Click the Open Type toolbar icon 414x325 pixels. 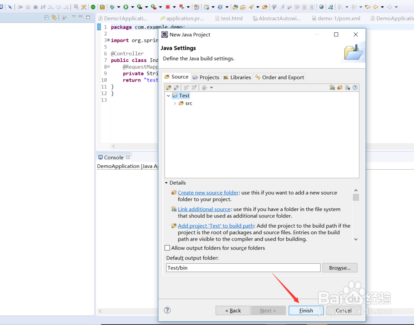pyautogui.click(x=235, y=7)
